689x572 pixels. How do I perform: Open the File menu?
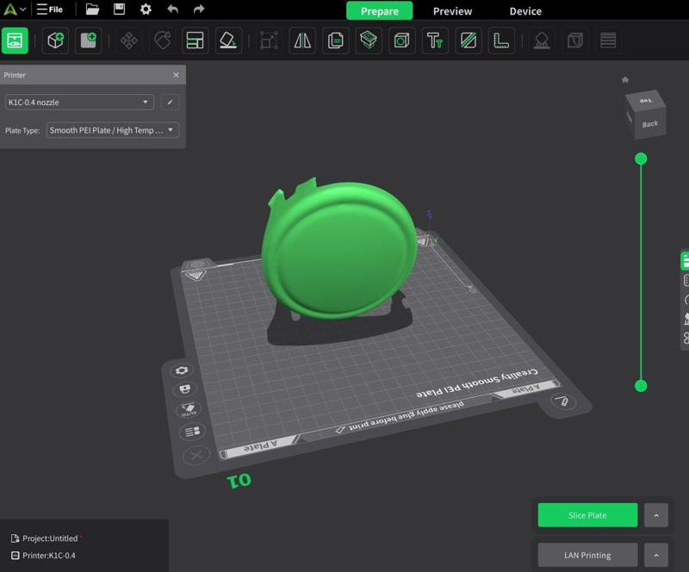pyautogui.click(x=49, y=9)
